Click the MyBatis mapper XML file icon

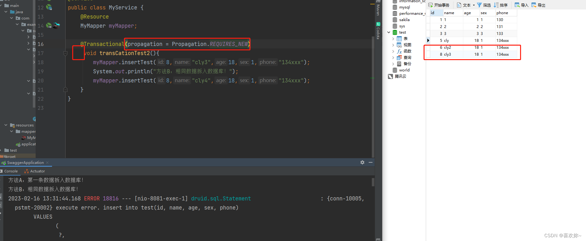coord(24,138)
